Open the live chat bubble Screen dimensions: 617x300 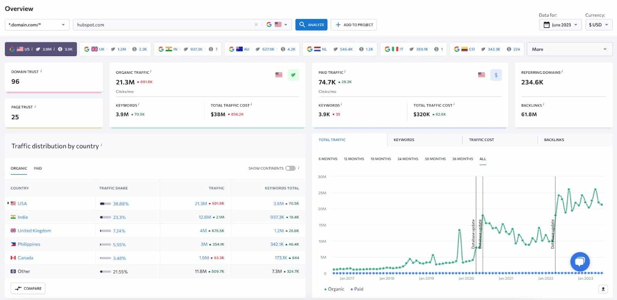point(580,262)
